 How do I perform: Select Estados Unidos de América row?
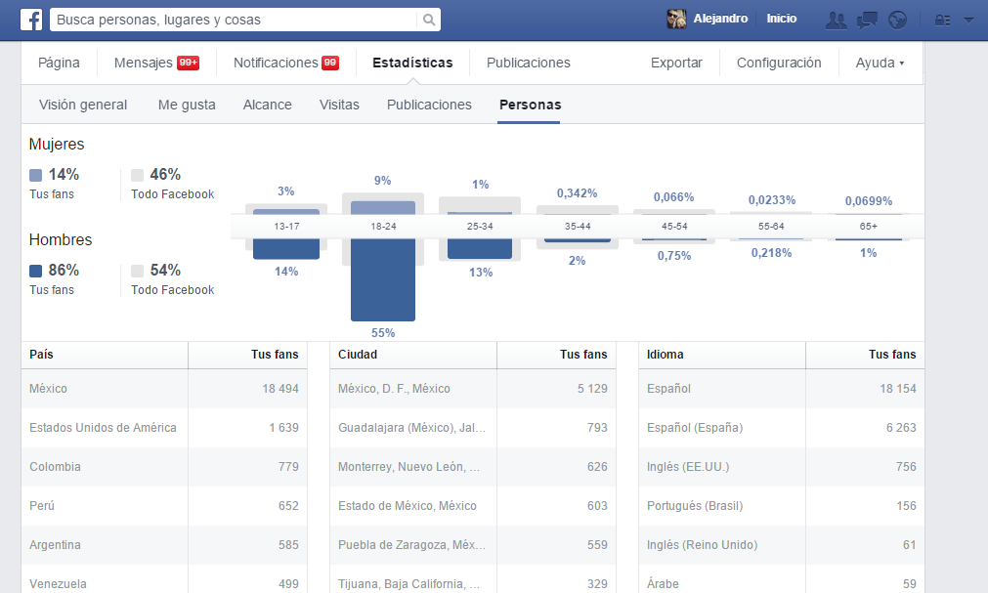pyautogui.click(x=164, y=428)
